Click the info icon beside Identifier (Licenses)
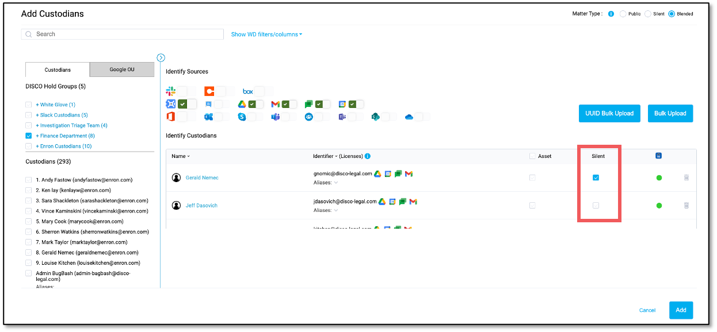 pos(367,156)
